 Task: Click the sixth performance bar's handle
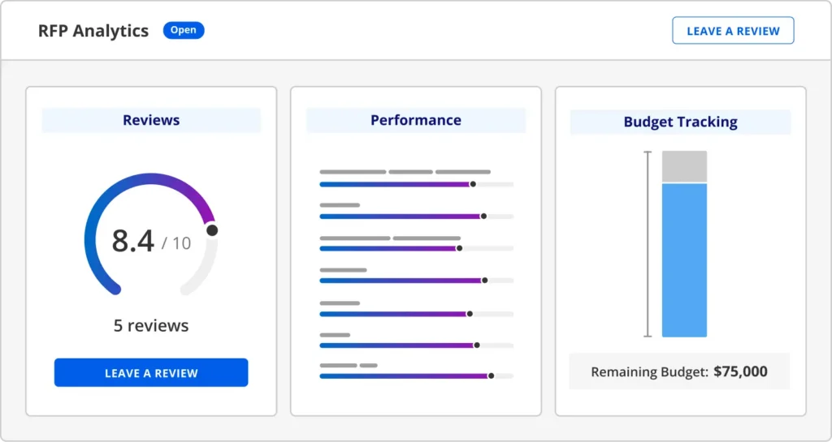point(476,345)
